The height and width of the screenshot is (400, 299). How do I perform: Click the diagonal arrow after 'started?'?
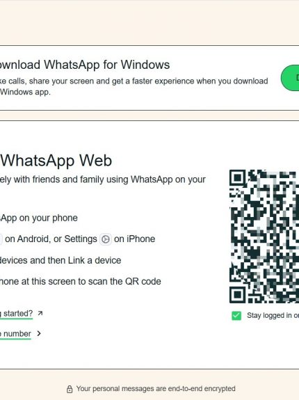tap(40, 313)
